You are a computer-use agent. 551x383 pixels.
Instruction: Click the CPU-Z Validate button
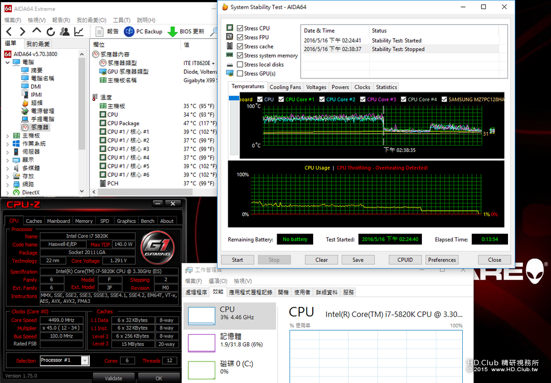tap(114, 379)
